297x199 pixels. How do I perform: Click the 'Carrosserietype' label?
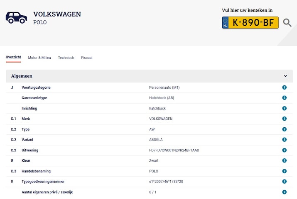(x=34, y=98)
